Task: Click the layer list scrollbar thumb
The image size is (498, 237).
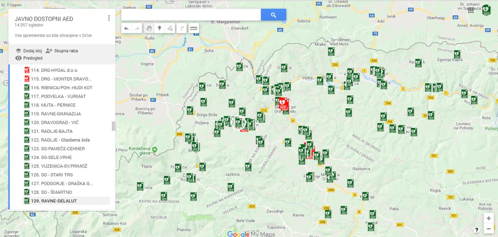Action: click(x=113, y=126)
